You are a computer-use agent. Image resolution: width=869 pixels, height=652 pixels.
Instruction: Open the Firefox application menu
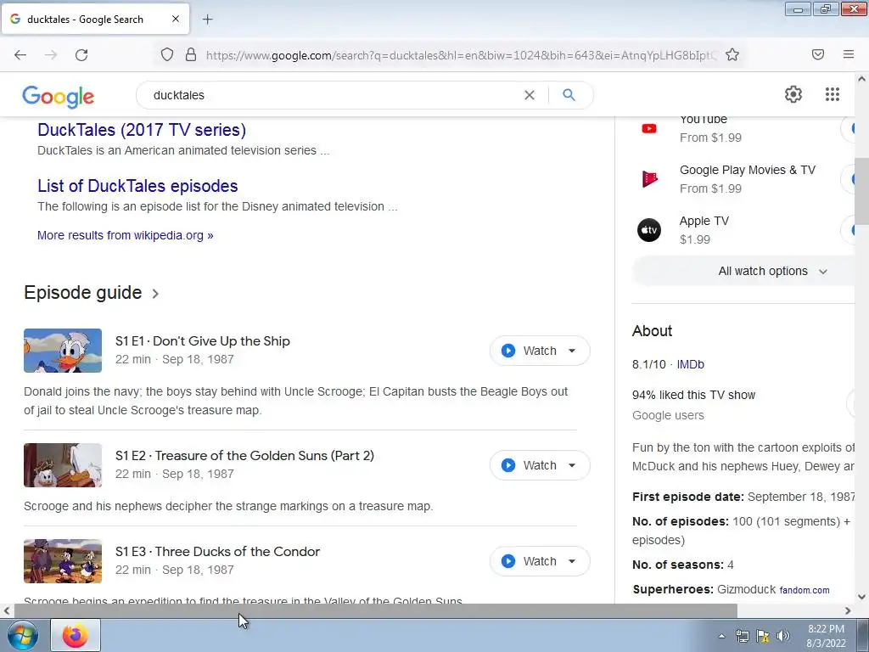849,54
